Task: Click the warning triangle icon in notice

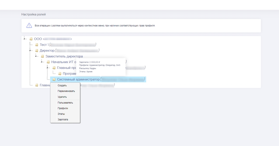Action: [29, 25]
